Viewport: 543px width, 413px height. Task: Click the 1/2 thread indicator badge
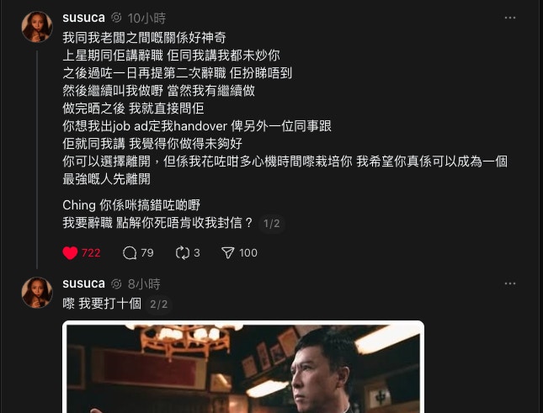(271, 224)
